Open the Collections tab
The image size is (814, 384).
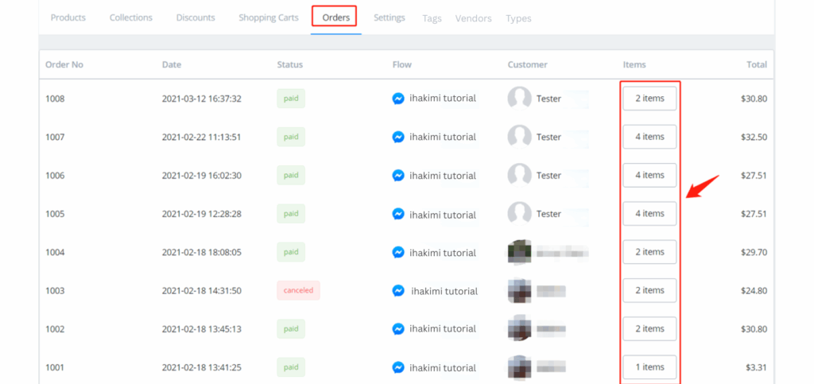pyautogui.click(x=131, y=17)
